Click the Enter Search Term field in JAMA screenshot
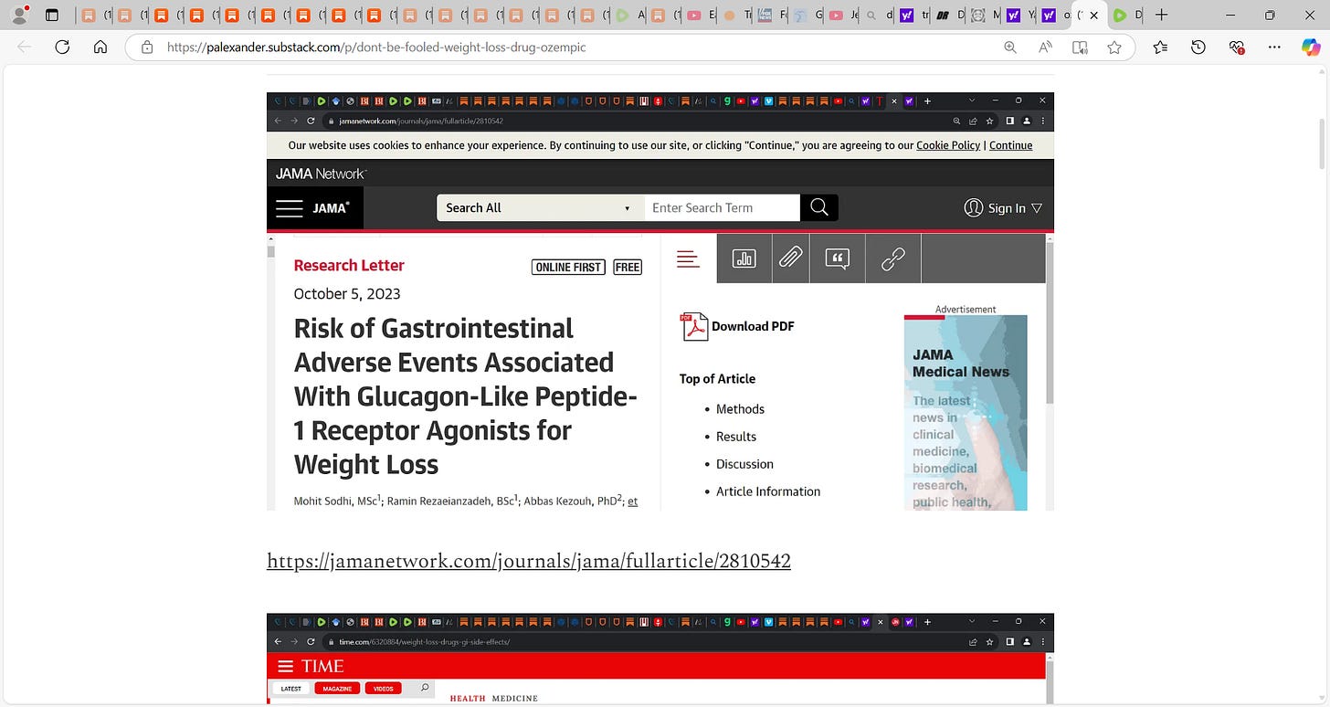Viewport: 1330px width, 707px height. coord(722,208)
